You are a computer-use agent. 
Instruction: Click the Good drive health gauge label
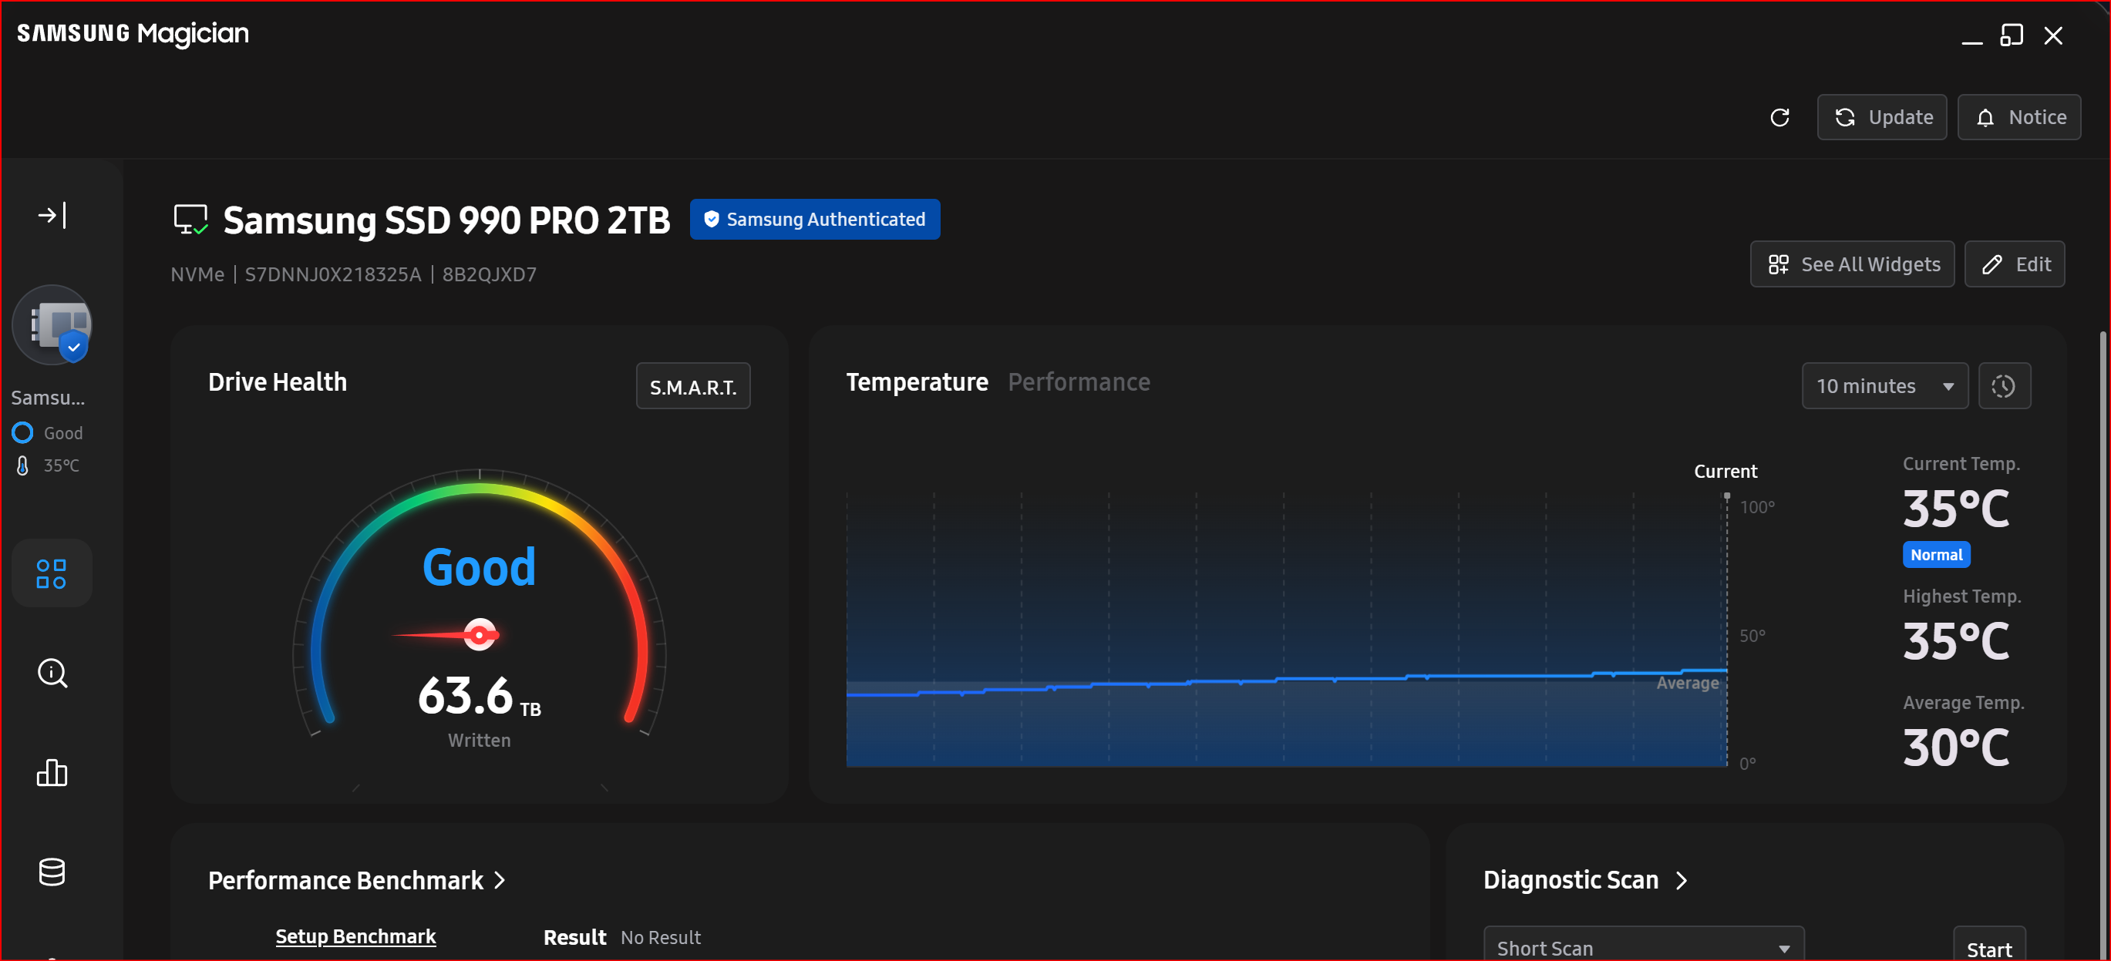click(480, 567)
